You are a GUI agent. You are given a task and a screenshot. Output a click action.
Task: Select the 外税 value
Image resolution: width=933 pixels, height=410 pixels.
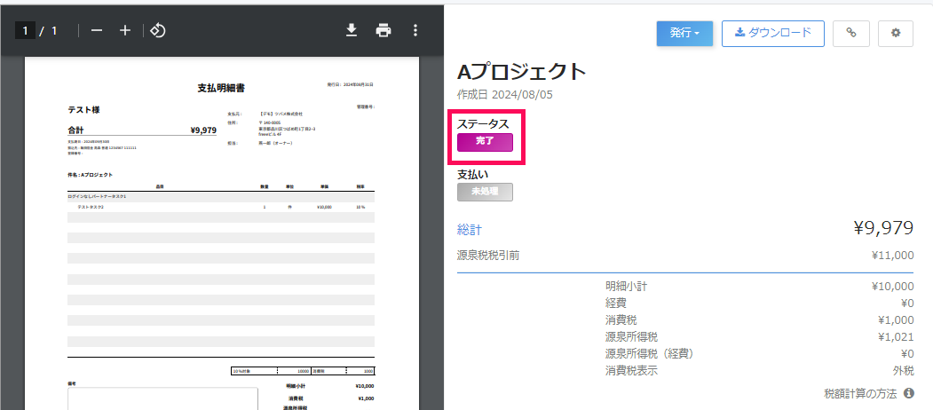[x=903, y=371]
